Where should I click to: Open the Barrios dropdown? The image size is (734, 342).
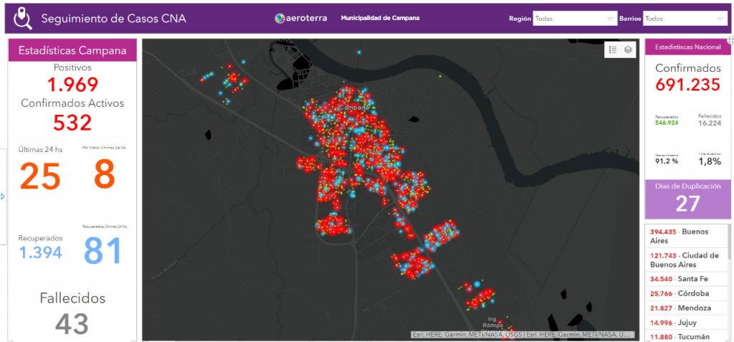(x=685, y=19)
